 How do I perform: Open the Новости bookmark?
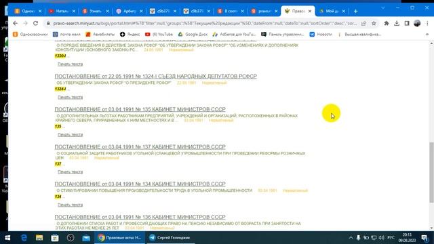click(321, 35)
